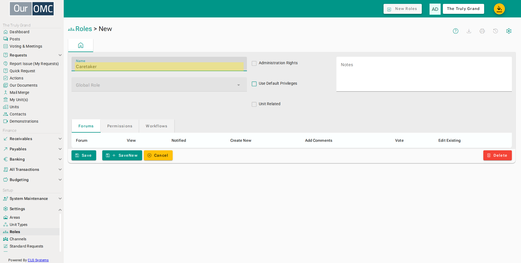Open Demonstrations in the sidebar
The width and height of the screenshot is (521, 263).
click(24, 121)
